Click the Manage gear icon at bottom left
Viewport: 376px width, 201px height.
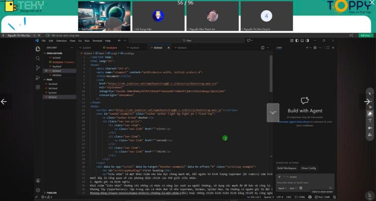tap(38, 190)
